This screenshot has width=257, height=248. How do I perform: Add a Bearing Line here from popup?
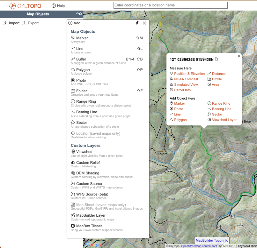(x=222, y=109)
